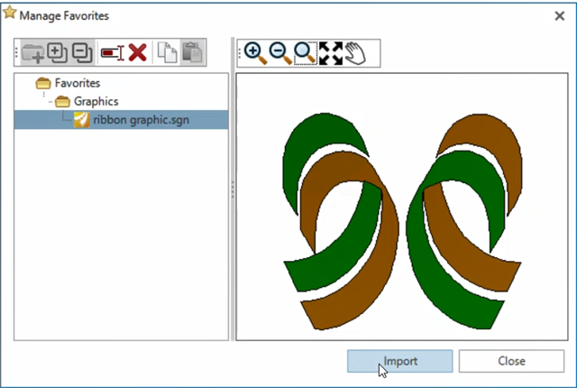Activate the Pan hand tool
Image resolution: width=577 pixels, height=388 pixels.
(x=355, y=53)
